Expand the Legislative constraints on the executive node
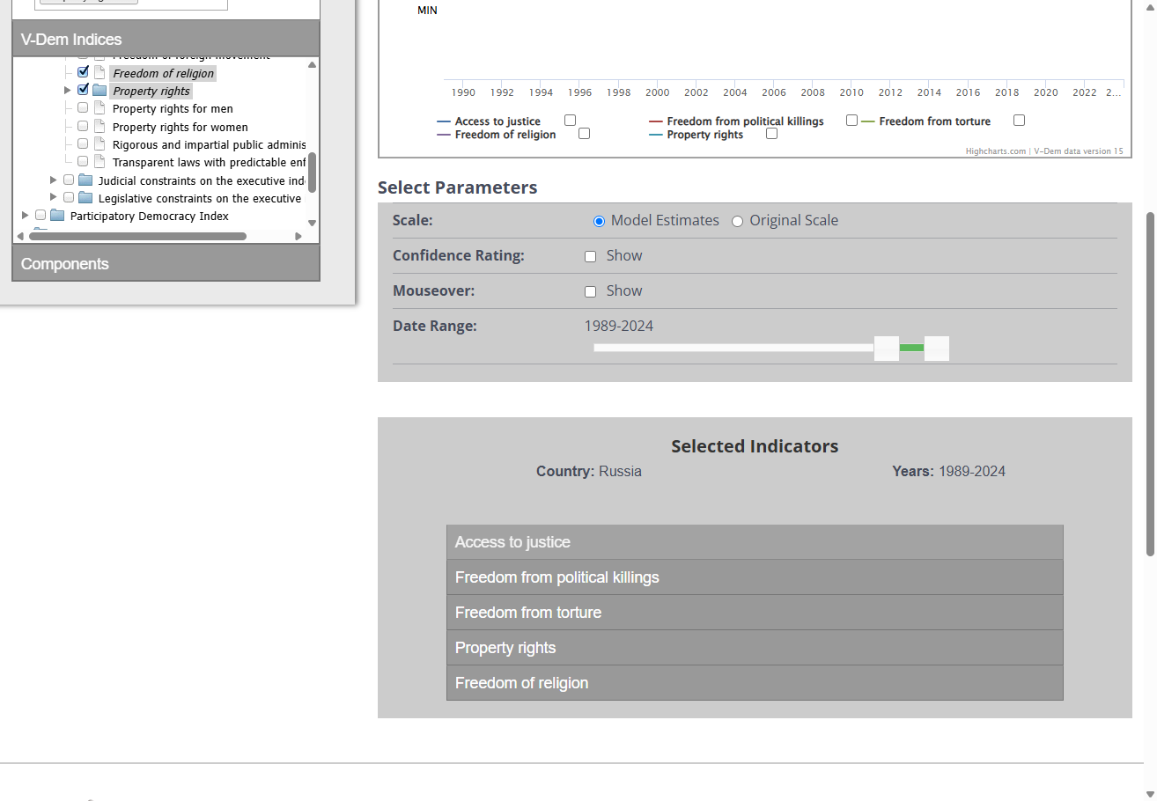The width and height of the screenshot is (1157, 801). coord(54,198)
